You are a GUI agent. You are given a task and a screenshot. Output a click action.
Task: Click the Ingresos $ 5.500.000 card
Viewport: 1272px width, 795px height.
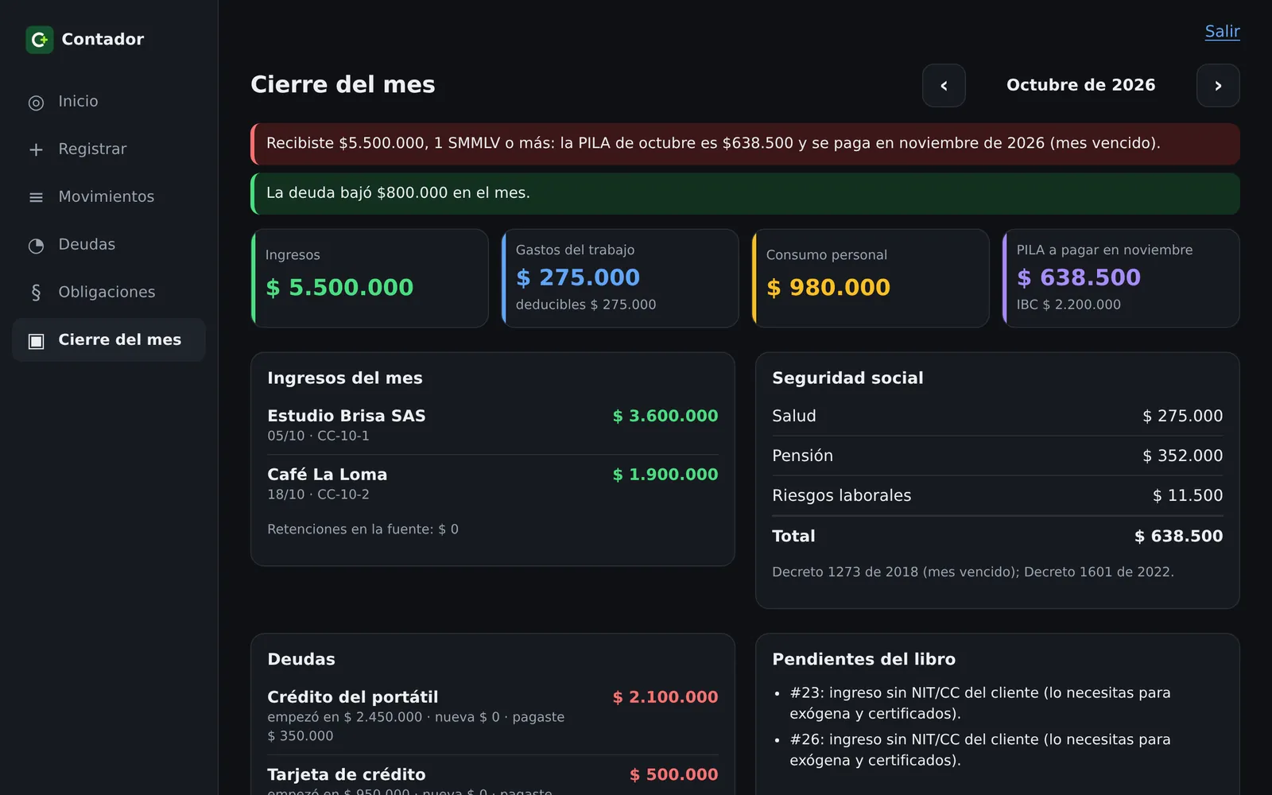pyautogui.click(x=370, y=278)
